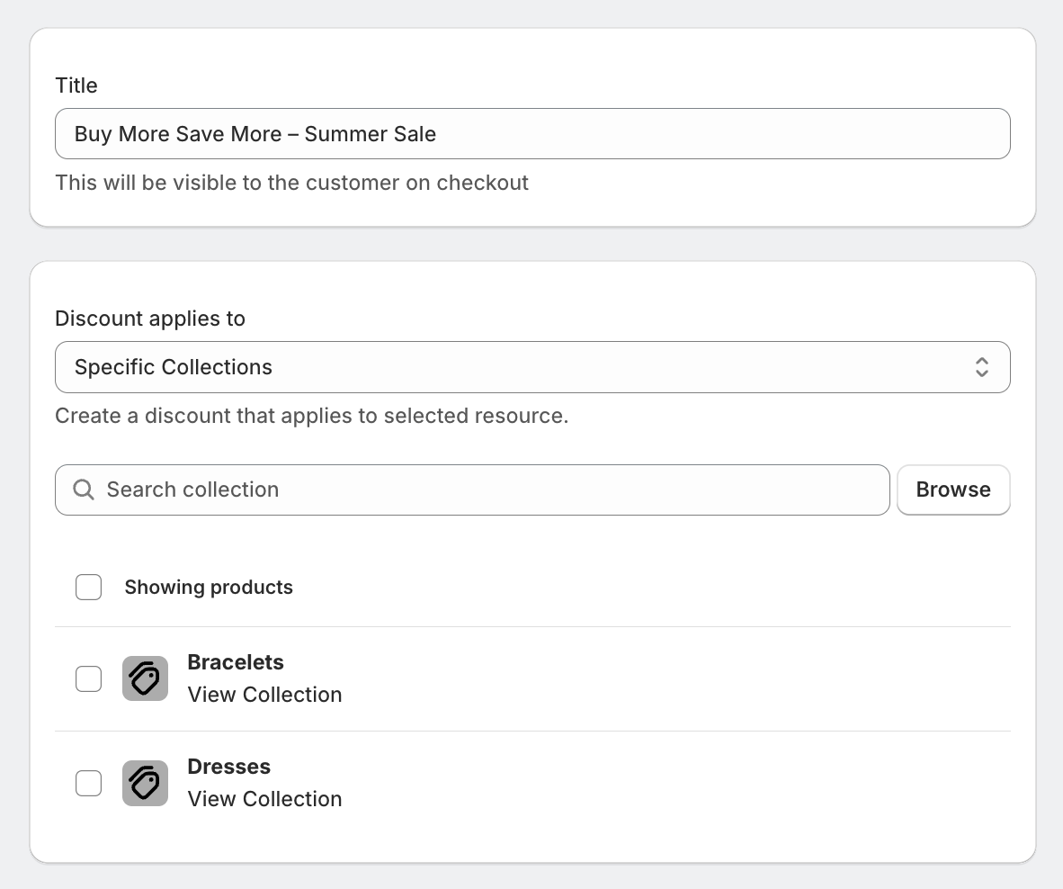Screen dimensions: 1063x889
Task: Open the Specific Collections dropdown
Action: 531,367
